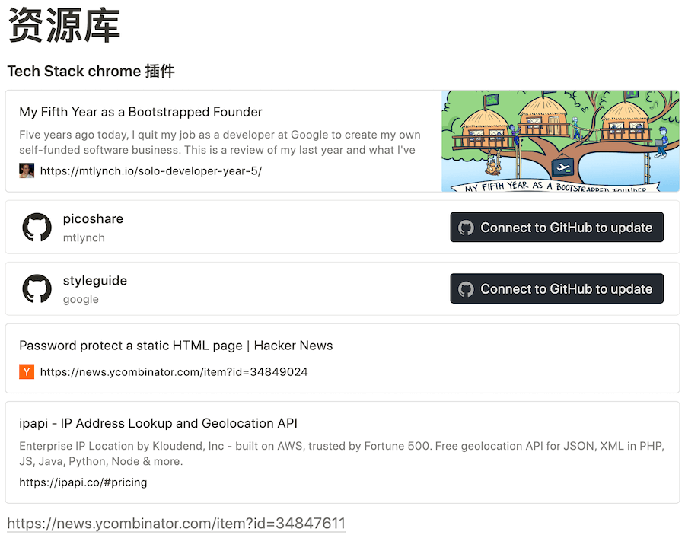Image resolution: width=685 pixels, height=535 pixels.
Task: Select the mtlynch owner name under picoshare
Action: (x=84, y=237)
